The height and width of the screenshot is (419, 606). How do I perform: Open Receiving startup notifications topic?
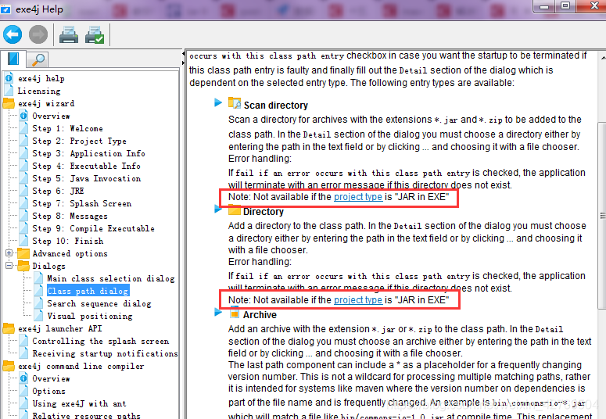pos(105,353)
